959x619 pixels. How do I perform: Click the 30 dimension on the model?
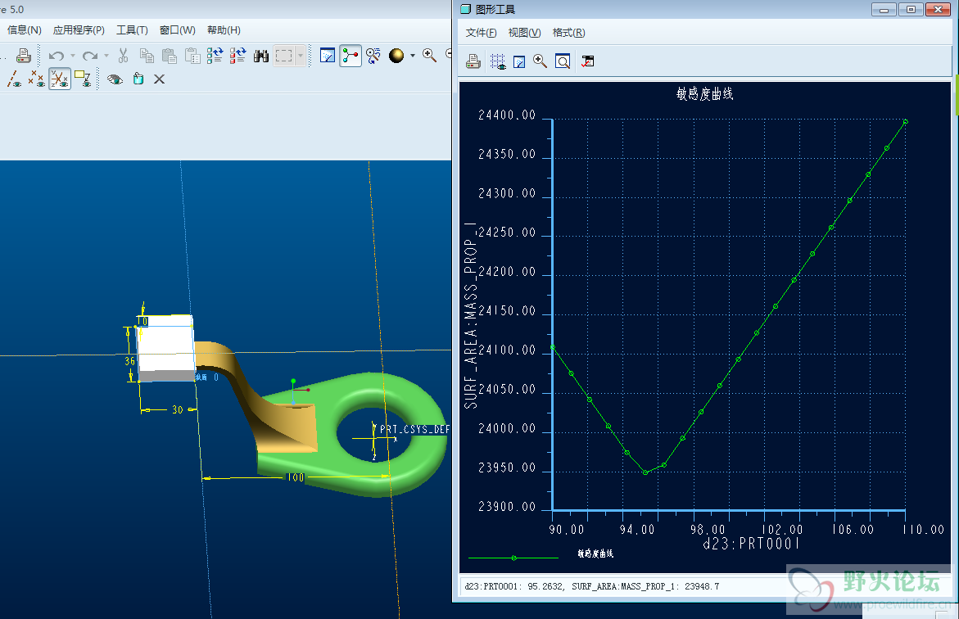pos(178,410)
